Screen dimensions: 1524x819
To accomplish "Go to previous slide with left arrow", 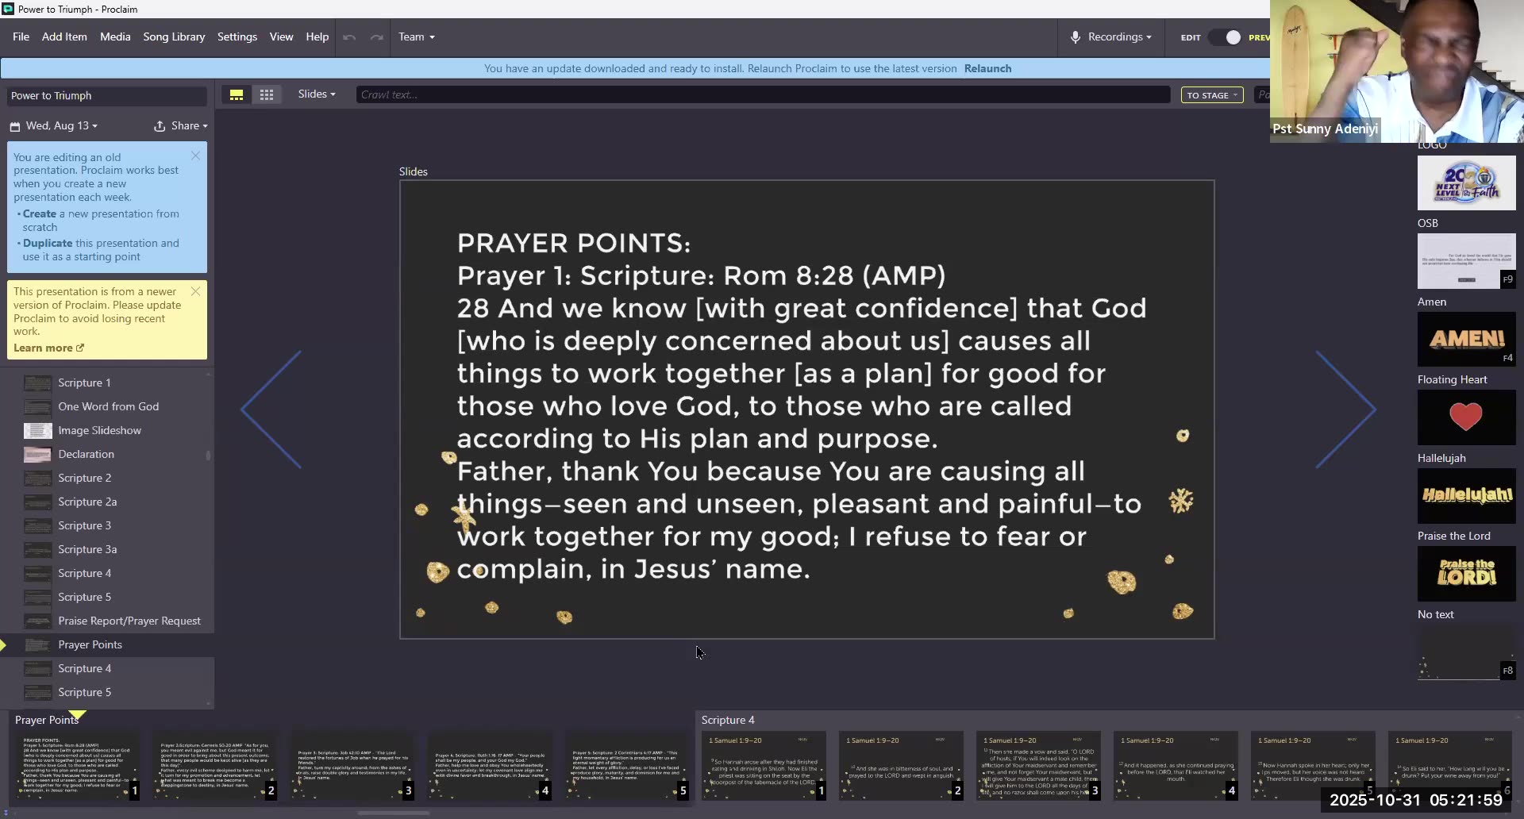I will click(x=271, y=409).
